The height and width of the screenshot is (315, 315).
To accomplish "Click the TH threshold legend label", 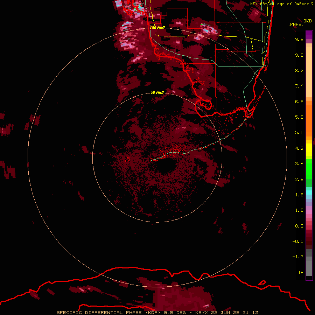I will [301, 273].
